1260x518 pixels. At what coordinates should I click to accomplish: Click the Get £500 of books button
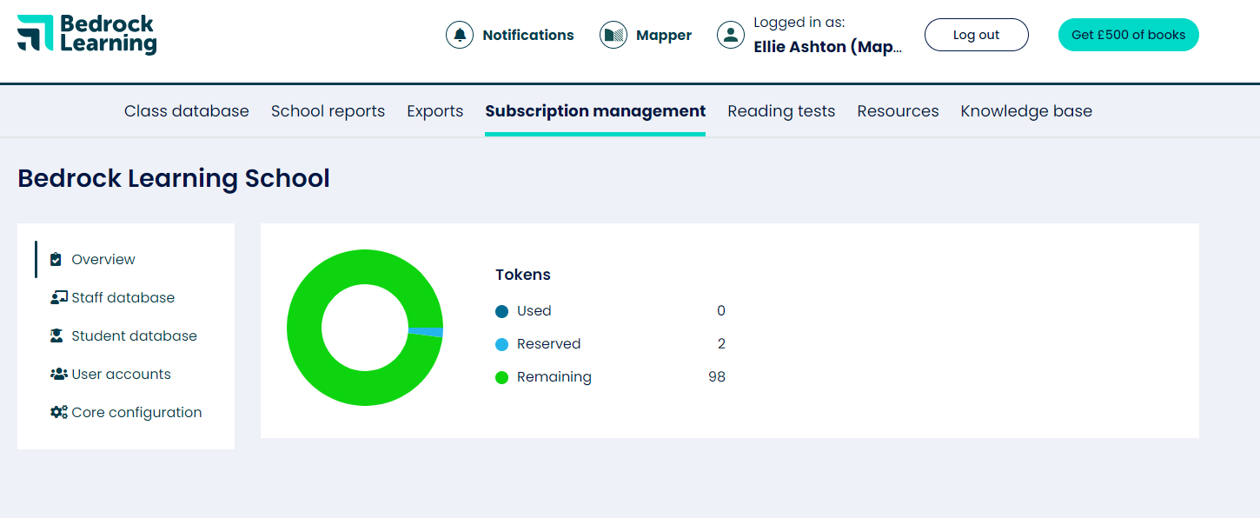tap(1128, 35)
